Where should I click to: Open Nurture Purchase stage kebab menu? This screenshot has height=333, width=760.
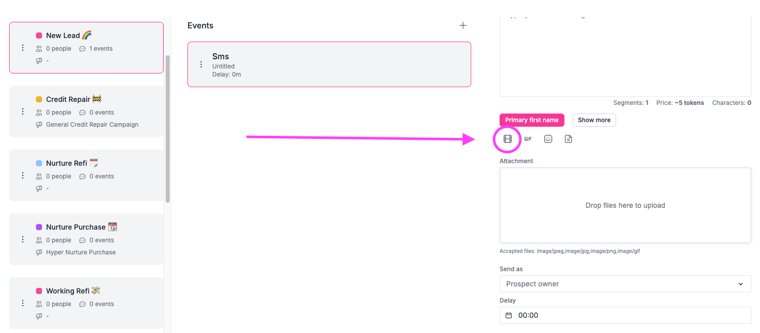22,239
